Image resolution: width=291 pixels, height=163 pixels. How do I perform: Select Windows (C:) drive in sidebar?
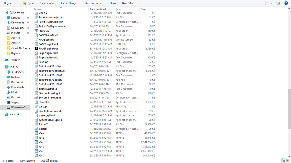(x=15, y=108)
